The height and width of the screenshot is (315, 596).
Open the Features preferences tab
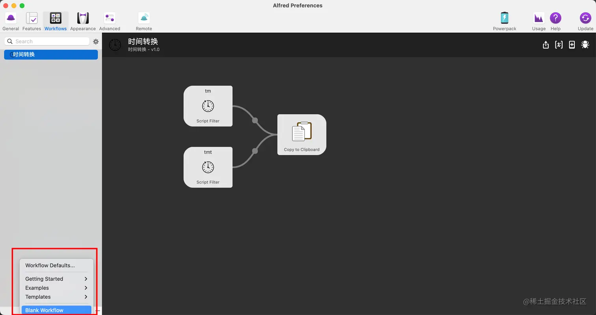(x=32, y=22)
